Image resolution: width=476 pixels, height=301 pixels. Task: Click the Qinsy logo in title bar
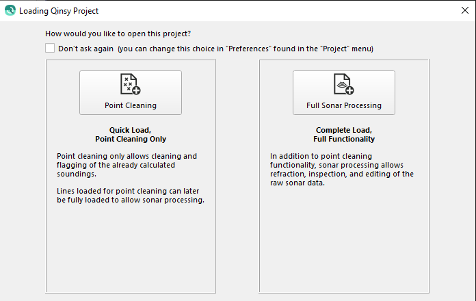[10, 10]
